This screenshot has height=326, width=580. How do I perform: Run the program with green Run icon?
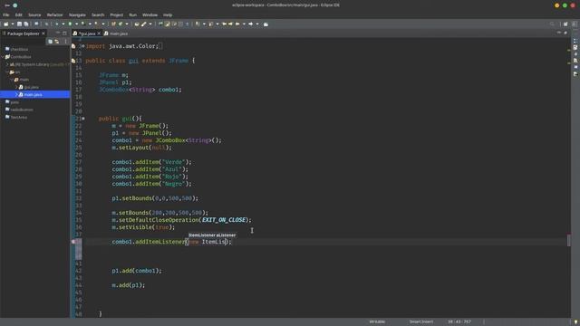point(70,24)
